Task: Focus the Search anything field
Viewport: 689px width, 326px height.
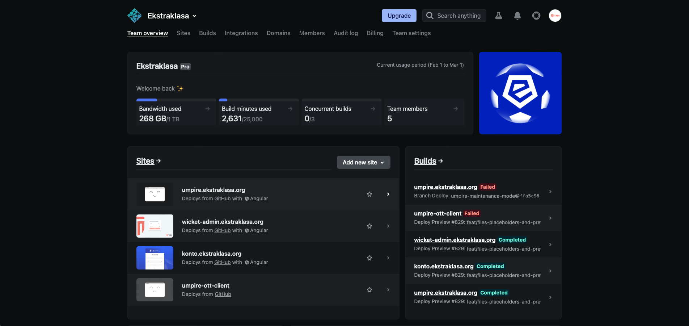Action: (454, 16)
